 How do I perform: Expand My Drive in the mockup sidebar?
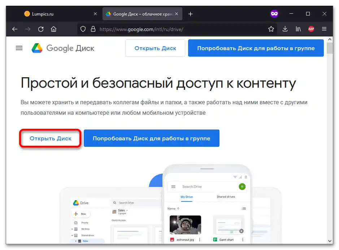point(72,229)
